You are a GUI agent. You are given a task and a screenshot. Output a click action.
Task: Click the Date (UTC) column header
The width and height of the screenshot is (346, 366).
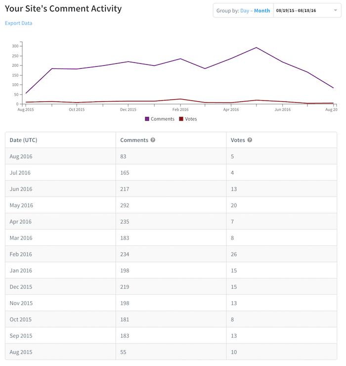coord(23,140)
